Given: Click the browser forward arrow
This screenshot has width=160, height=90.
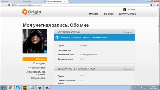Looking at the screenshot, I should tap(6, 5).
